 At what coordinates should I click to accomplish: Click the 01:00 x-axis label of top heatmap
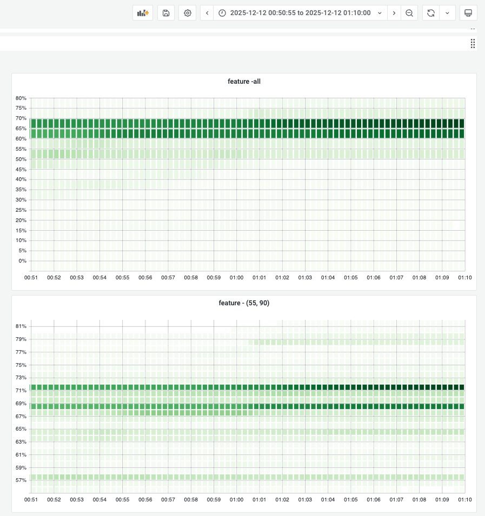coord(237,278)
